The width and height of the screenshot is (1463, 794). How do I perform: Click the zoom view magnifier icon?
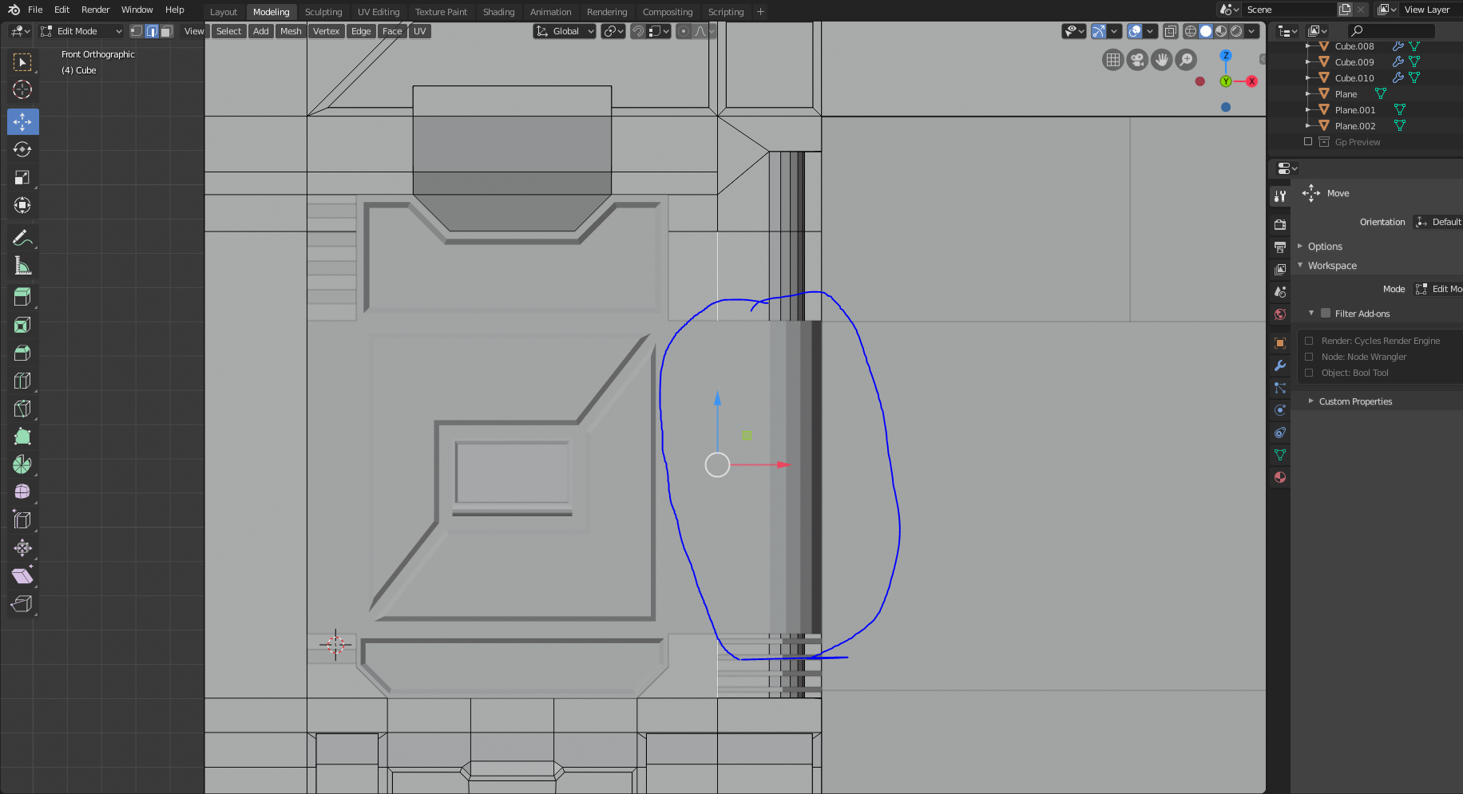(1187, 60)
